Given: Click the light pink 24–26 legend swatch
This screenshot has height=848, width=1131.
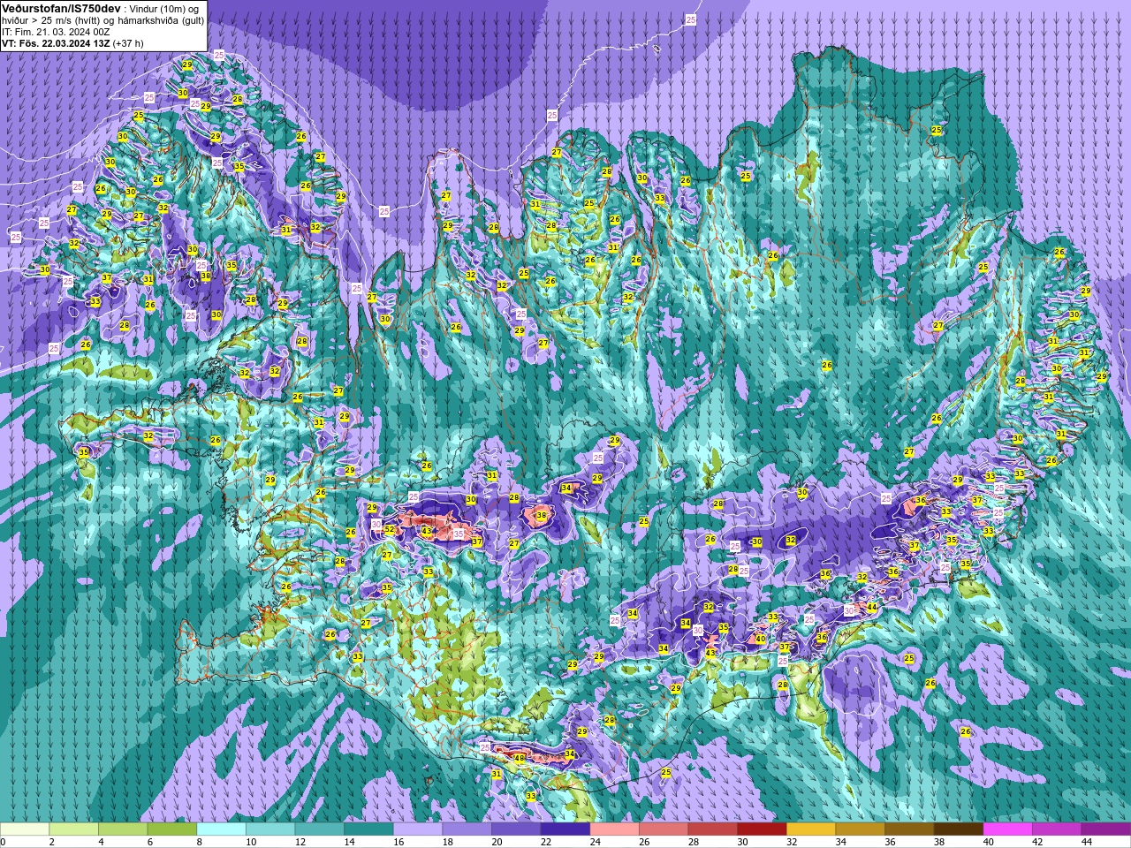Looking at the screenshot, I should tap(615, 829).
